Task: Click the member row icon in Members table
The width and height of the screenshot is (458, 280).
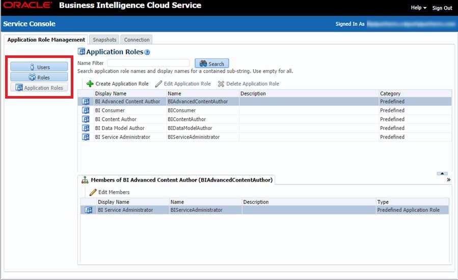Action: (x=89, y=210)
